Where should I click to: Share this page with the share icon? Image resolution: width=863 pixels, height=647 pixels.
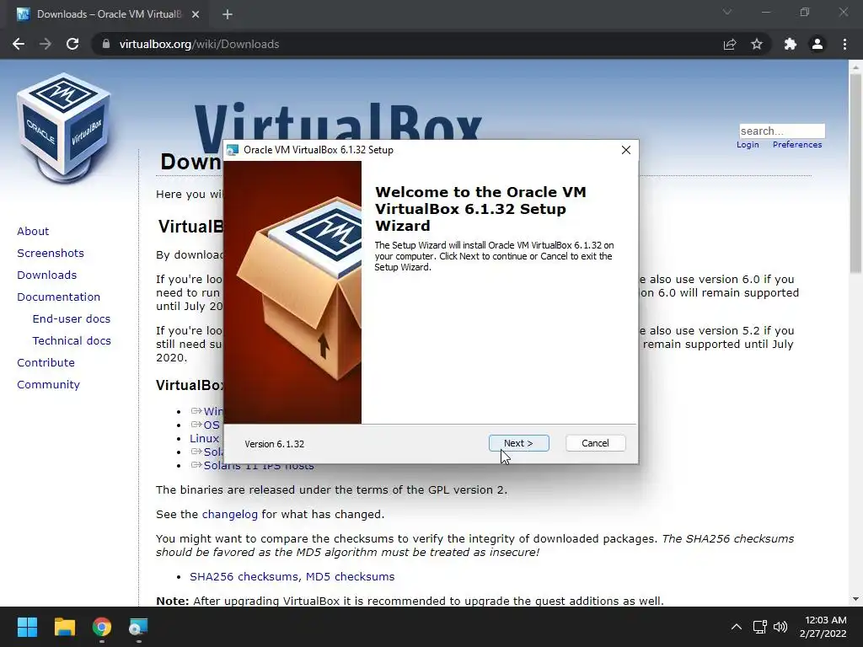tap(729, 44)
